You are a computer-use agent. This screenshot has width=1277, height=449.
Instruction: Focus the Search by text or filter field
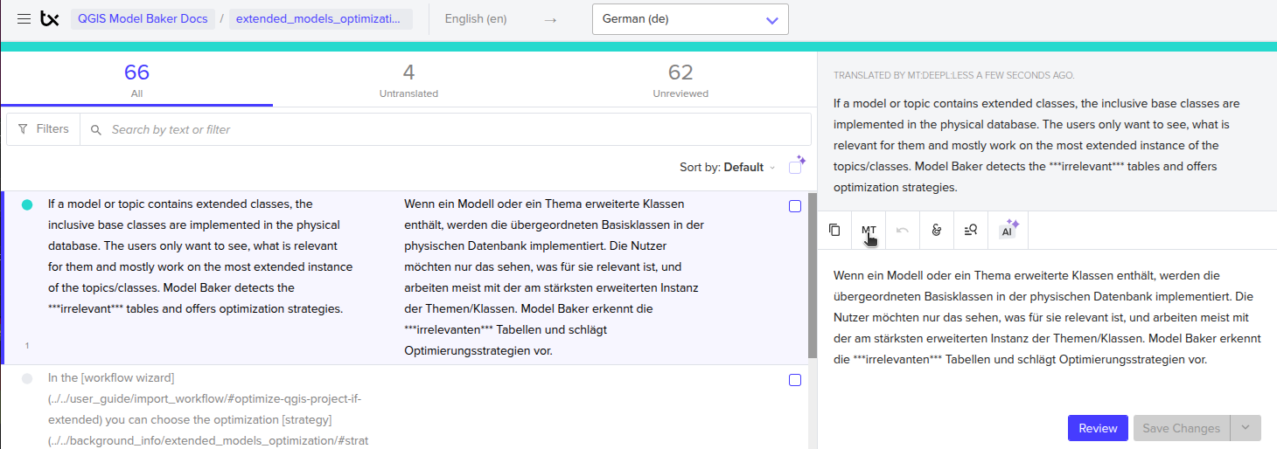pyautogui.click(x=446, y=129)
